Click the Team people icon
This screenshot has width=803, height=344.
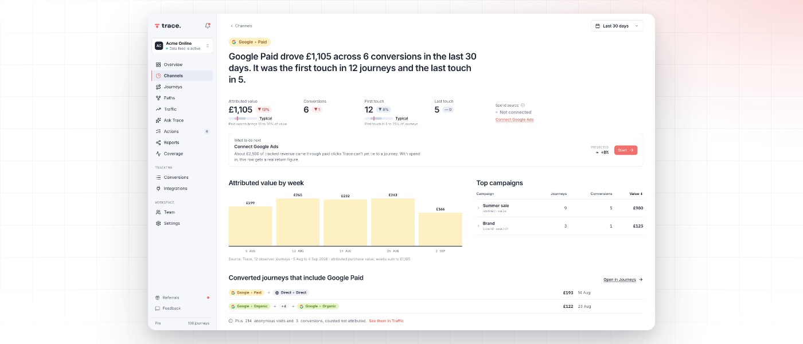pyautogui.click(x=158, y=212)
